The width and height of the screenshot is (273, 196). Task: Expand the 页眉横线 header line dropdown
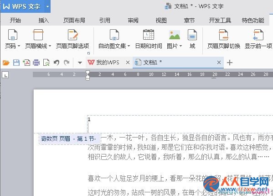point(38,39)
